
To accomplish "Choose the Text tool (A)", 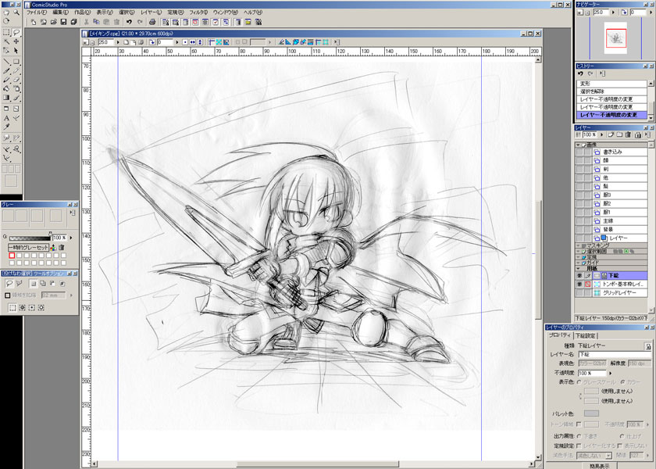I will point(6,118).
